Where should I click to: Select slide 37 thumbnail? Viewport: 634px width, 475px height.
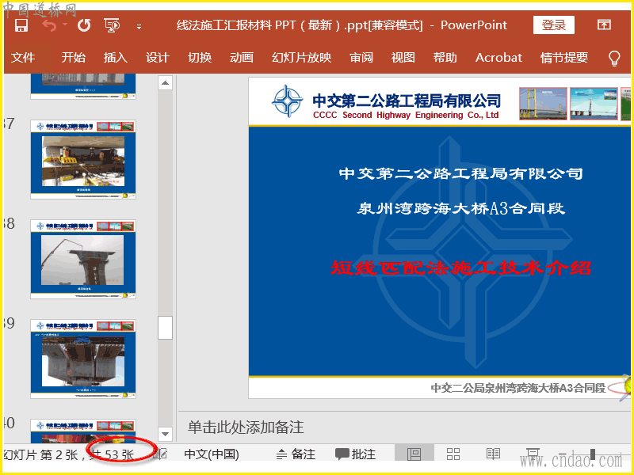tap(83, 159)
